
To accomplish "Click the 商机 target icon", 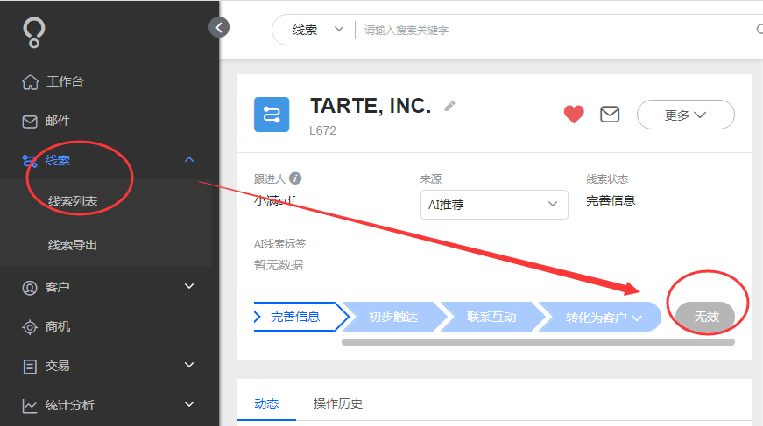I will [x=30, y=327].
